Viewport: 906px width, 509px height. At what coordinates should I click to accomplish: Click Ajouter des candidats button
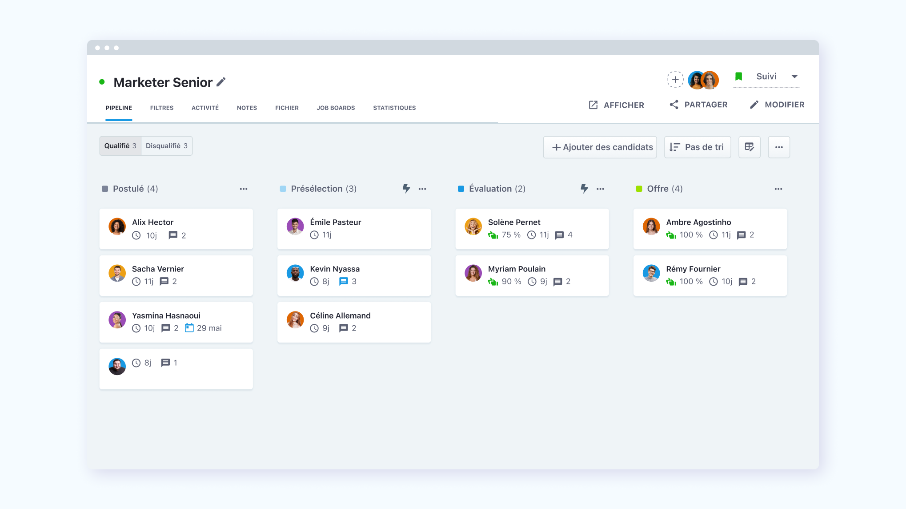point(602,147)
